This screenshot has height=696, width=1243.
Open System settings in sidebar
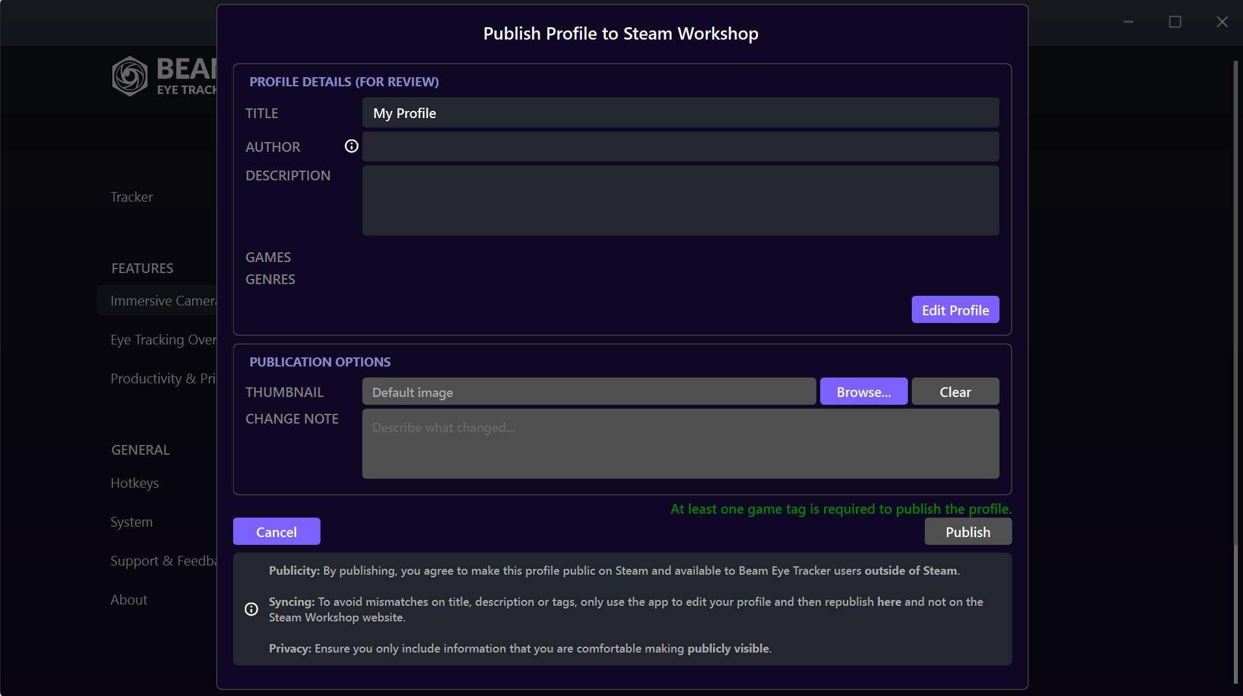tap(131, 522)
